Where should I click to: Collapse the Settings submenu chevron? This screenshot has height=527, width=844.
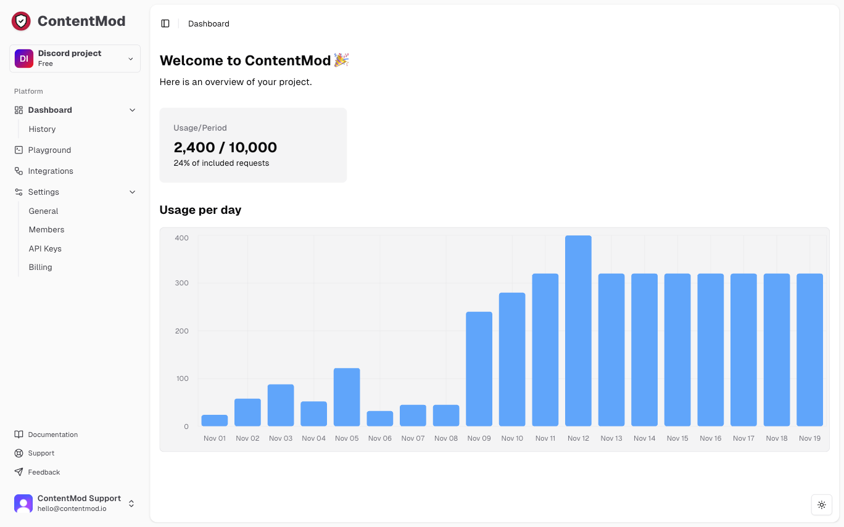(132, 192)
